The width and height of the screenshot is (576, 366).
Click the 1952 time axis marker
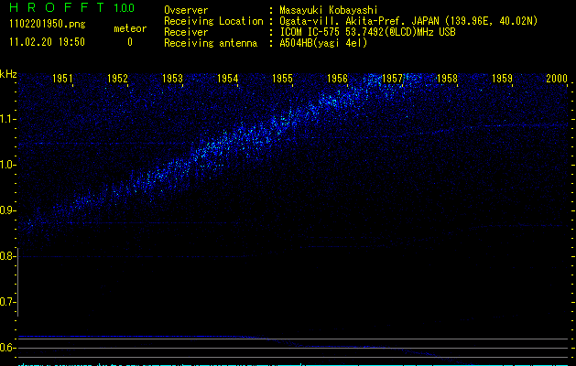click(117, 79)
